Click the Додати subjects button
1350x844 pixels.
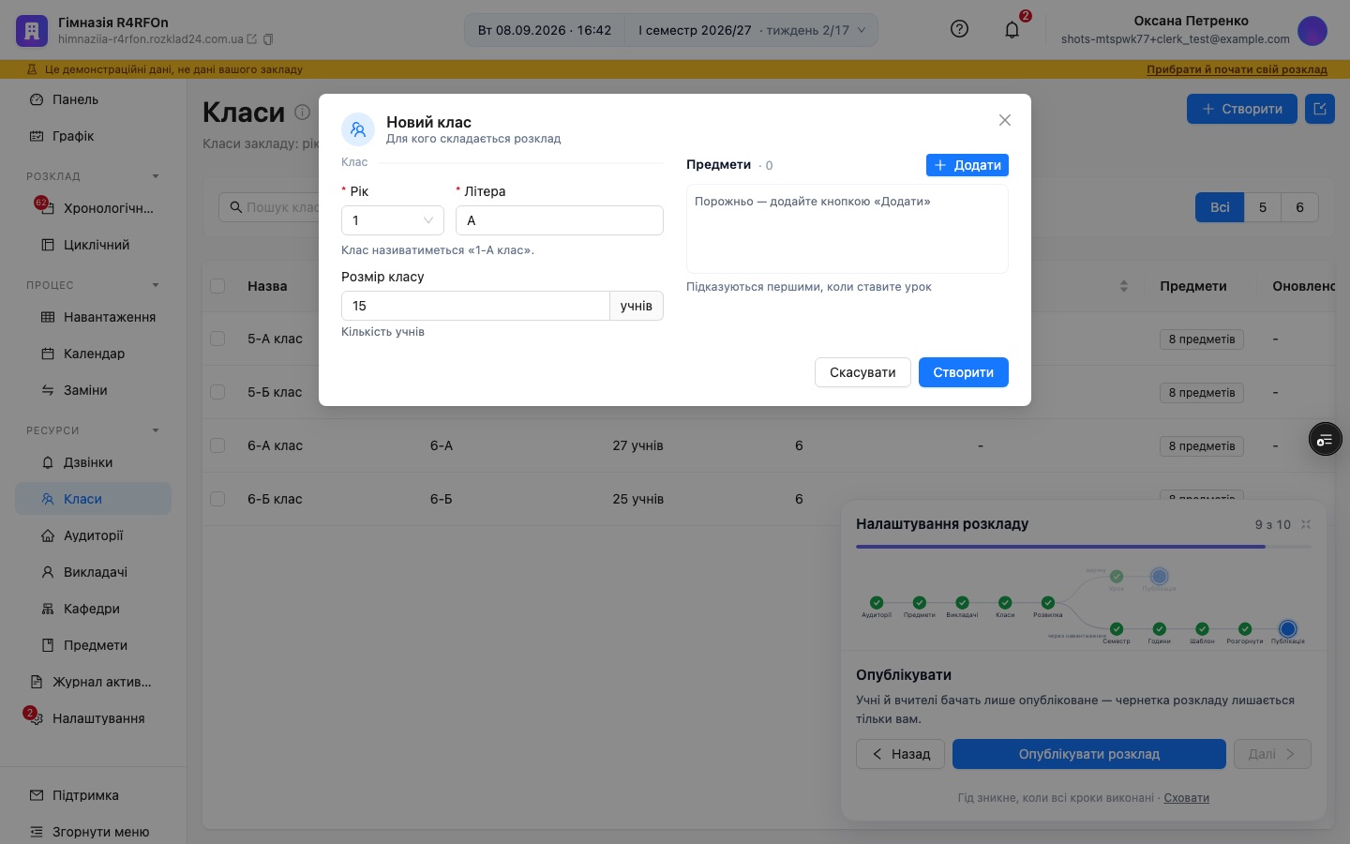pos(967,165)
